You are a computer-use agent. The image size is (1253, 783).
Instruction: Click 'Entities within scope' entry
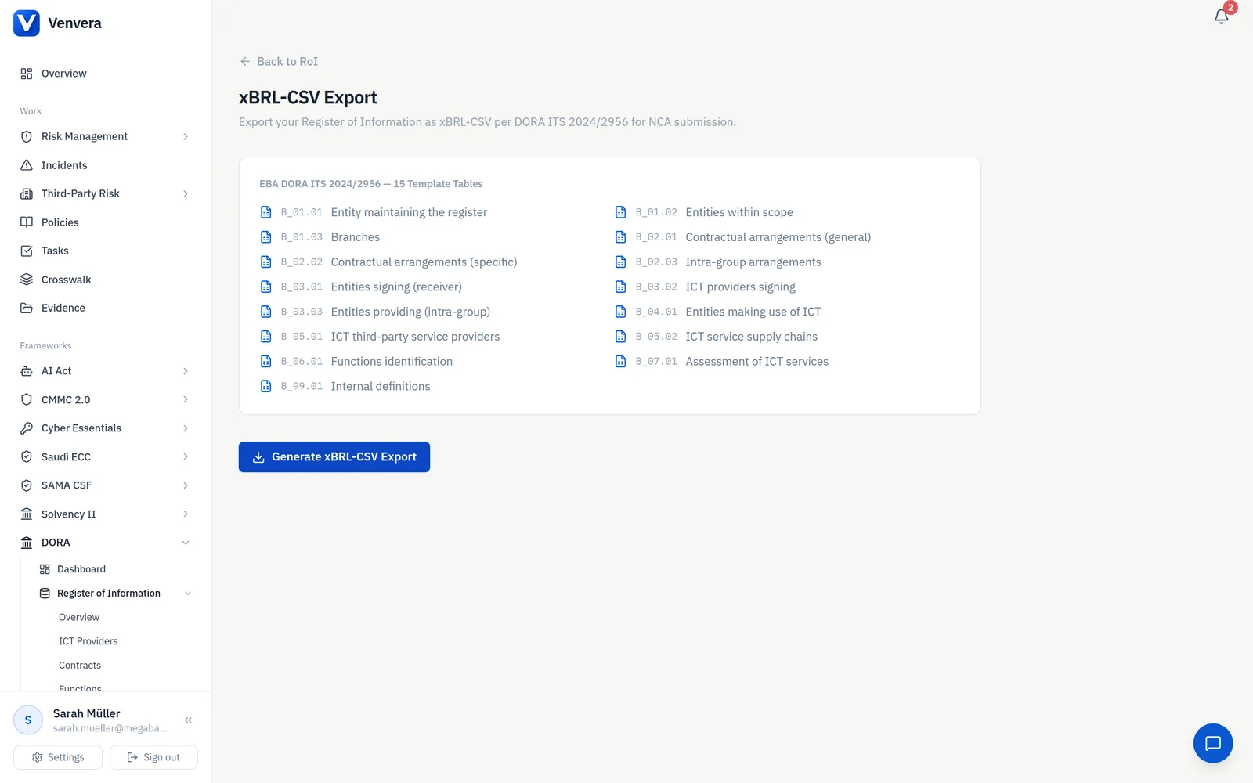tap(739, 212)
